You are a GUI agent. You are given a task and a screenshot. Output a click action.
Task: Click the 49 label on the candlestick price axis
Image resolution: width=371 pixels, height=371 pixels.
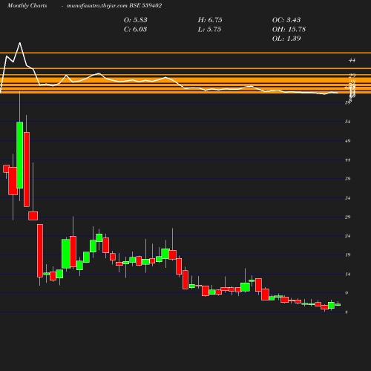click(348, 141)
